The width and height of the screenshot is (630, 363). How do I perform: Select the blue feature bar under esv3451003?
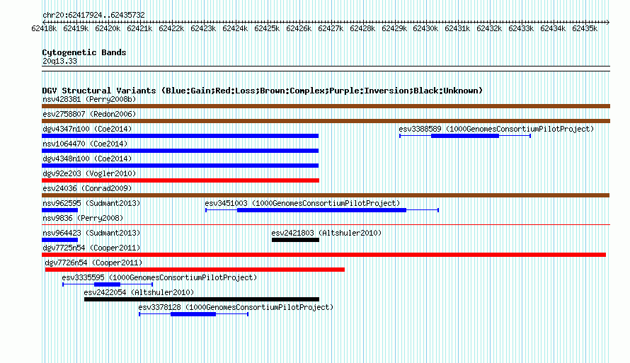coord(322,210)
